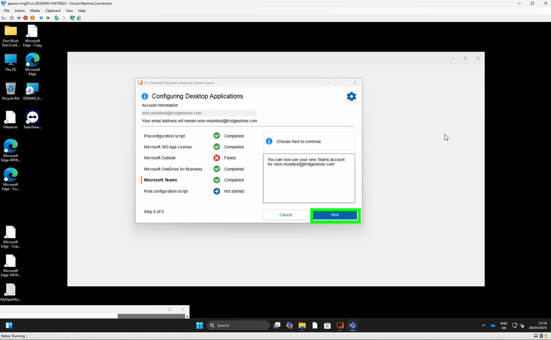Open the Action menu
This screenshot has width=551, height=340.
(20, 11)
